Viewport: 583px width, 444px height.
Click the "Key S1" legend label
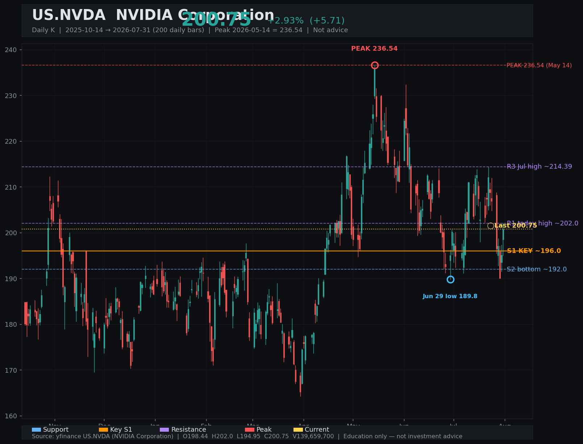pyautogui.click(x=121, y=430)
